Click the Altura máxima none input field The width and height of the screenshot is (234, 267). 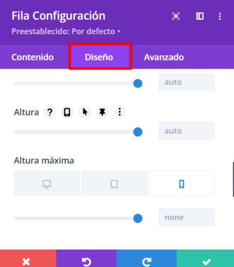[186, 217]
